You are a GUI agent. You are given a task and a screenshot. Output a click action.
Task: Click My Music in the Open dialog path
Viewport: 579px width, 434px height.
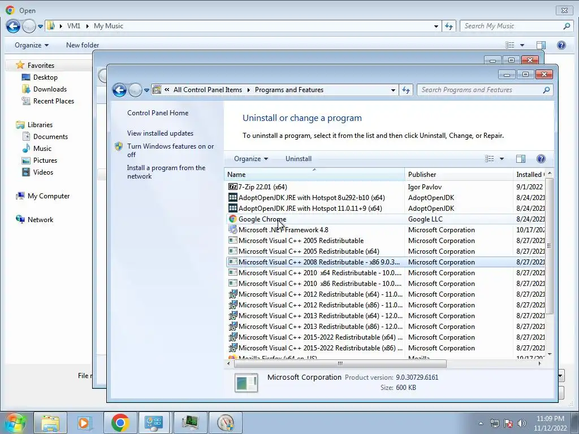pos(108,26)
